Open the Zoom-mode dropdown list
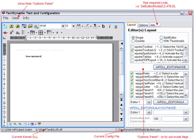 (186, 119)
